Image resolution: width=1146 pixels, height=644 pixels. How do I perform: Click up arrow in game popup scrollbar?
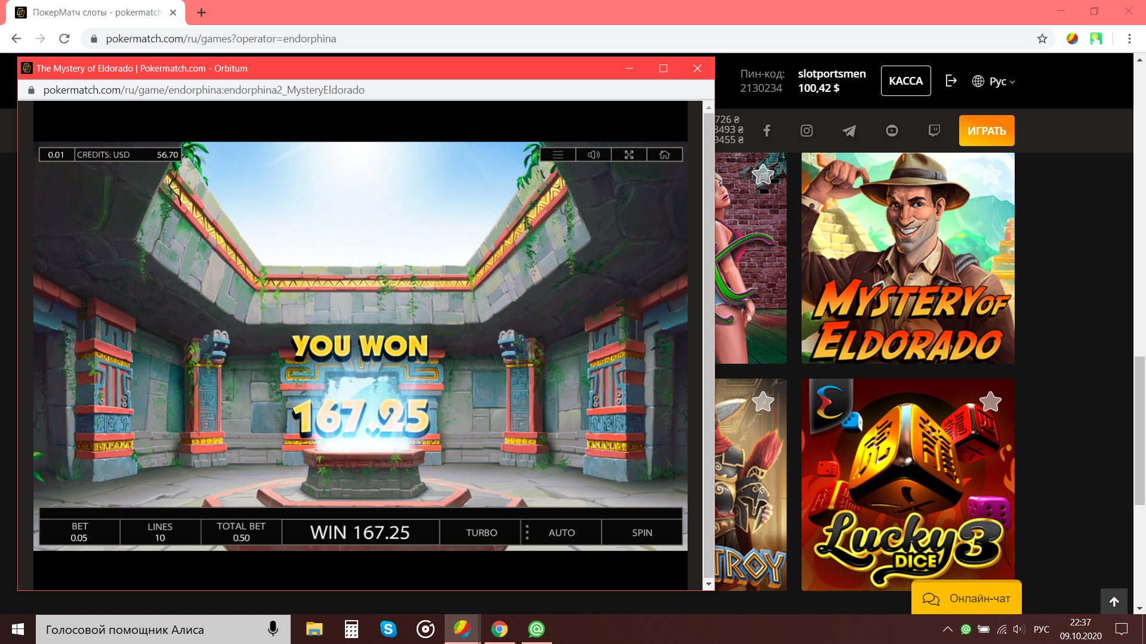click(708, 108)
